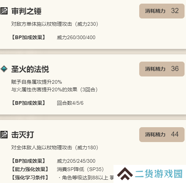The image size is (186, 183).
Task: Click the double chevron logo icon
Action: [125, 174]
